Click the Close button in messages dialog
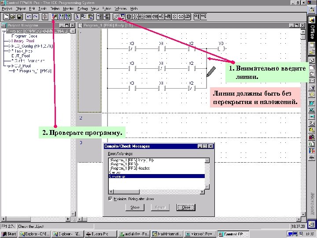 tap(186, 208)
